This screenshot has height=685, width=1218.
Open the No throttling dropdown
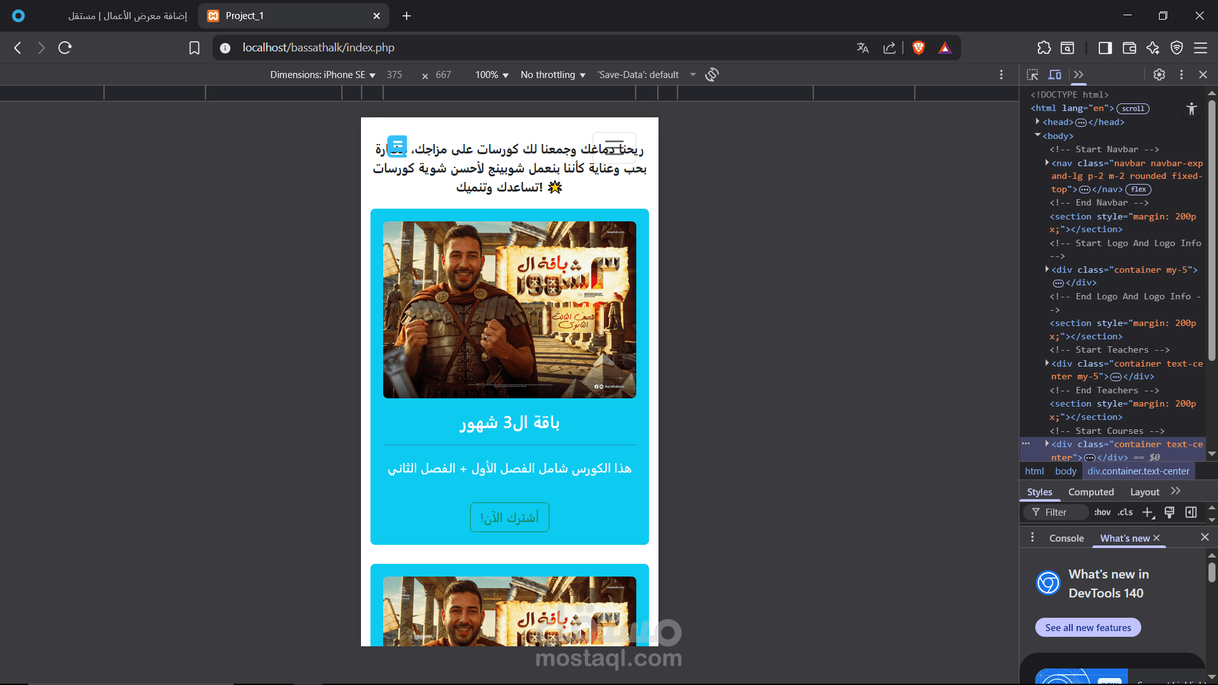click(x=553, y=75)
